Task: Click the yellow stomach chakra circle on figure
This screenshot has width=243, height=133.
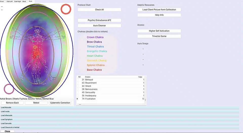Action: [x=35, y=47]
